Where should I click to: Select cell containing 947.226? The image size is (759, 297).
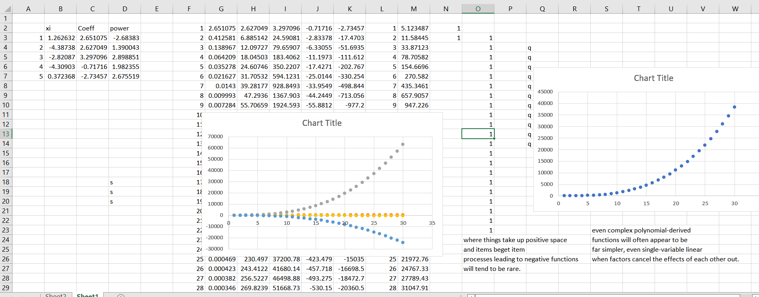tap(414, 105)
